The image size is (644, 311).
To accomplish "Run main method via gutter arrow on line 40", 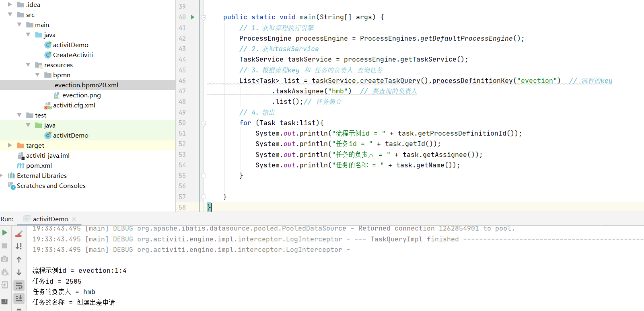I will coord(193,17).
